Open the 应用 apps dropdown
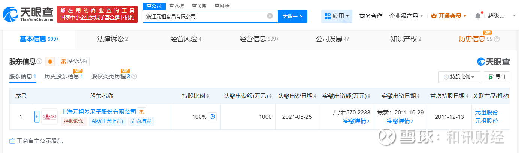The image size is (519, 153). click(337, 16)
